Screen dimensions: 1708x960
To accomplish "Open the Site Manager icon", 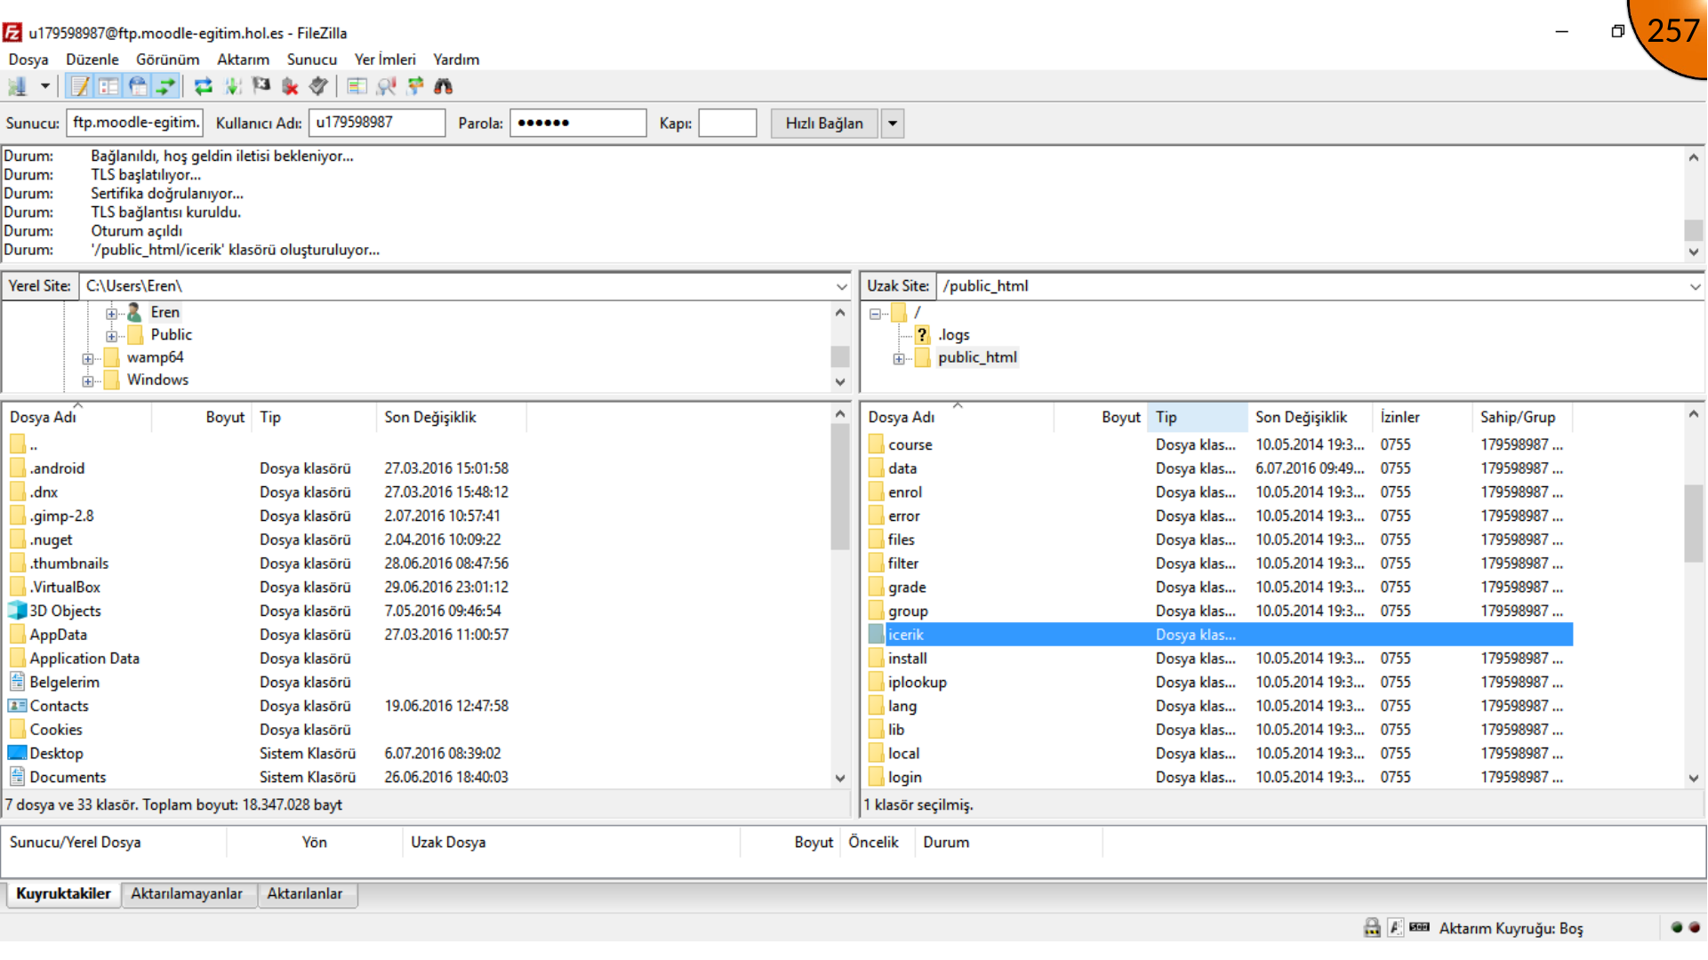I will click(x=17, y=86).
